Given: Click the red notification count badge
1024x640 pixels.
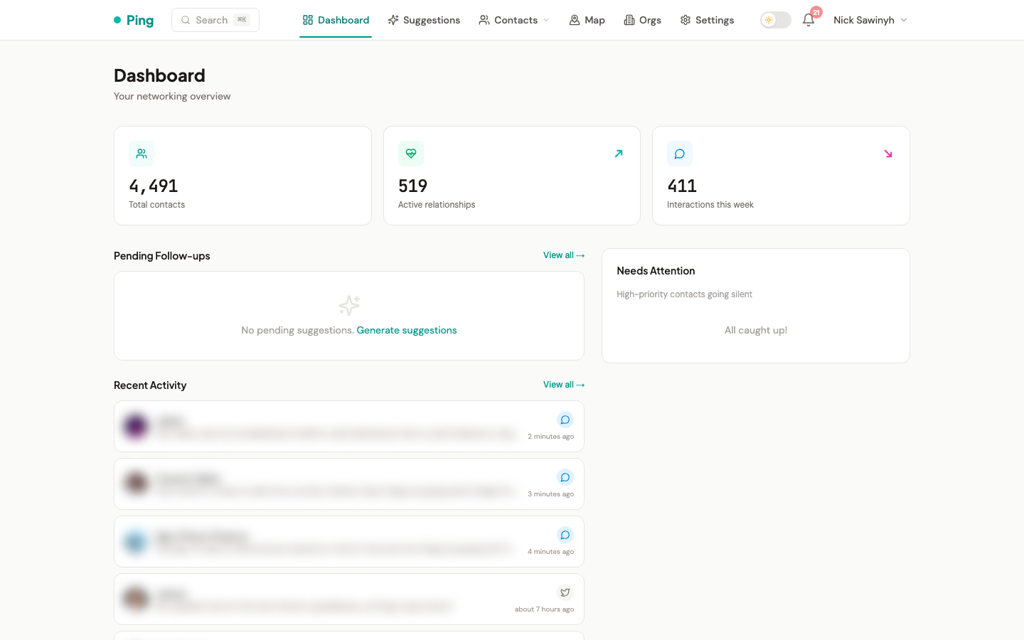Looking at the screenshot, I should point(816,12).
